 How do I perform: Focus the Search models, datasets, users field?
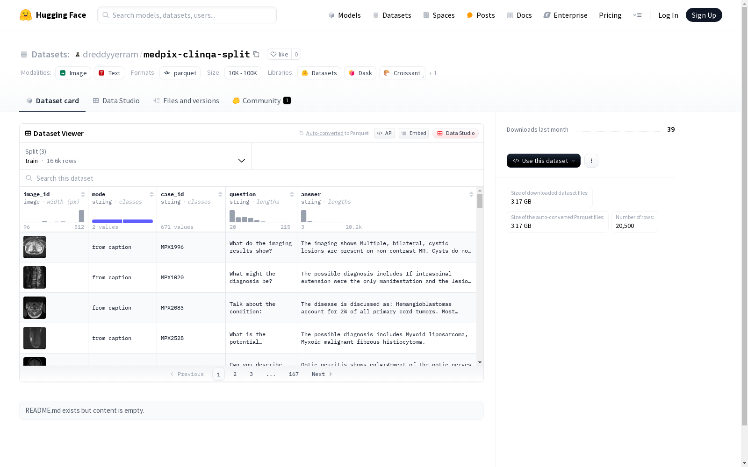click(x=187, y=15)
